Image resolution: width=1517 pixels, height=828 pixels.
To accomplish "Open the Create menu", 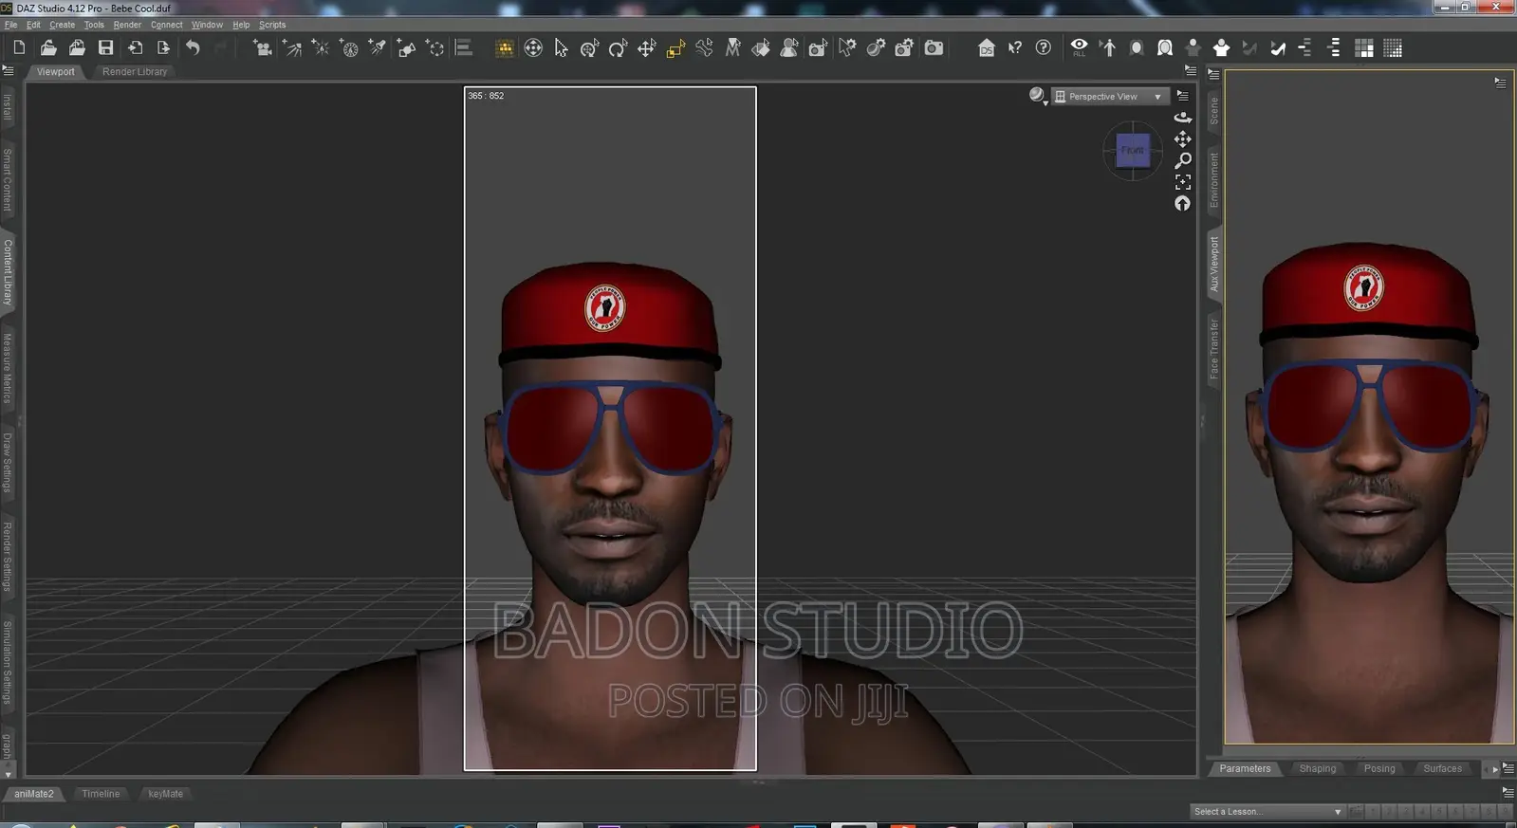I will pos(62,25).
